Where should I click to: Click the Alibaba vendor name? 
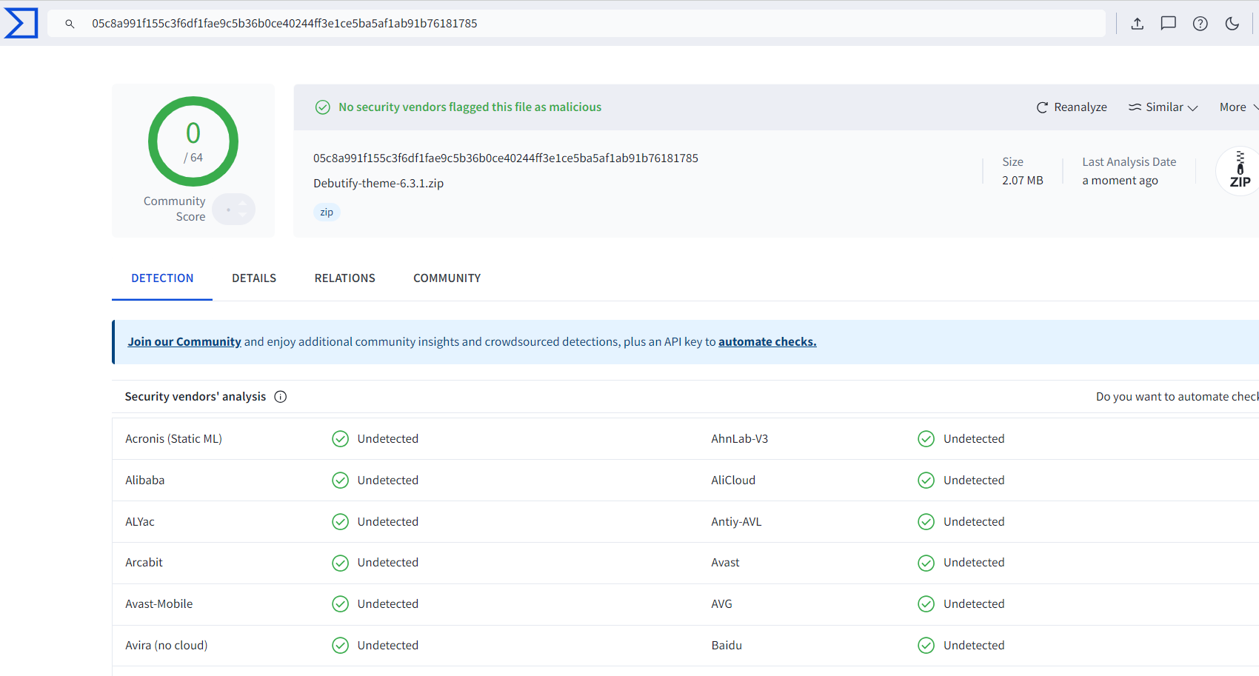tap(145, 481)
